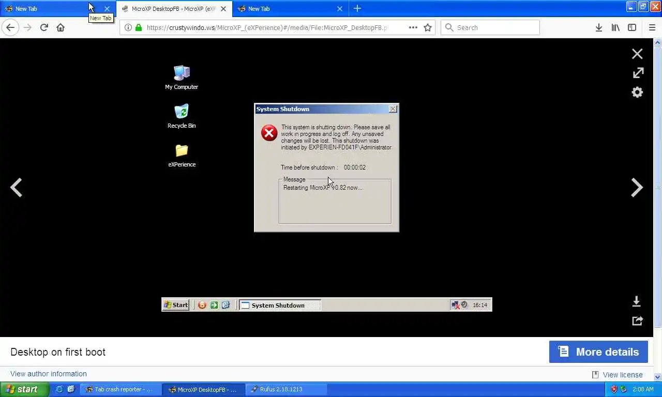The height and width of the screenshot is (397, 662).
Task: Switch to Rufus 2.18.1213 in taskbar
Action: point(287,389)
